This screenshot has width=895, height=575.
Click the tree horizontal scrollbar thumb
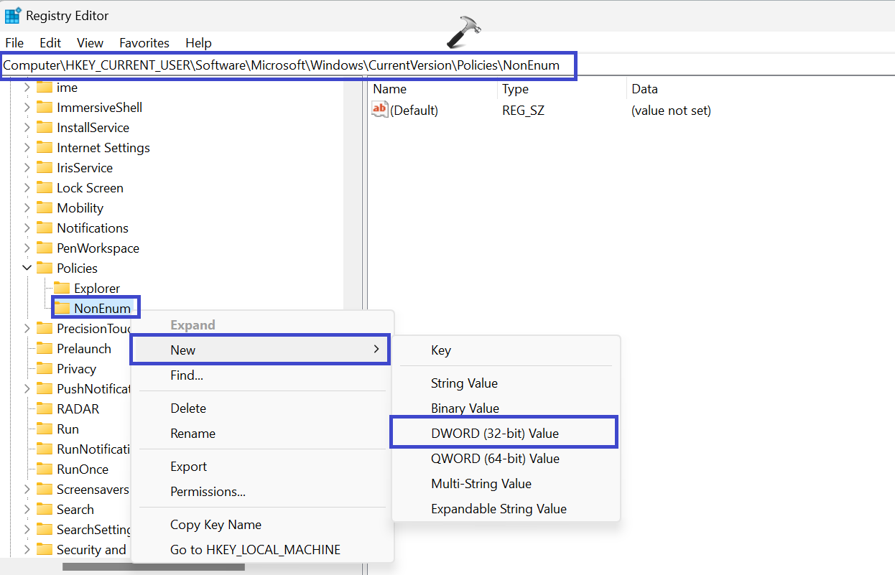[154, 567]
